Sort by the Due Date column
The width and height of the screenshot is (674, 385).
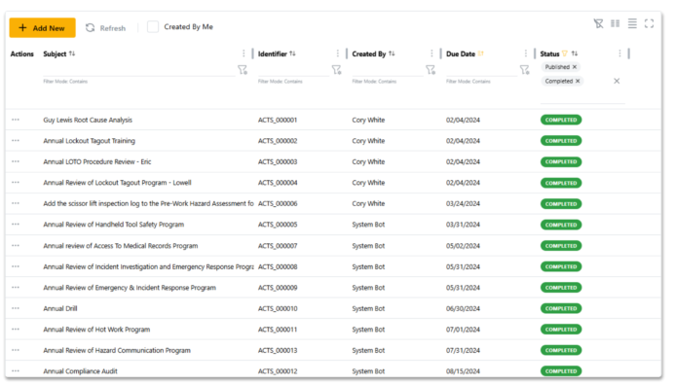point(480,53)
